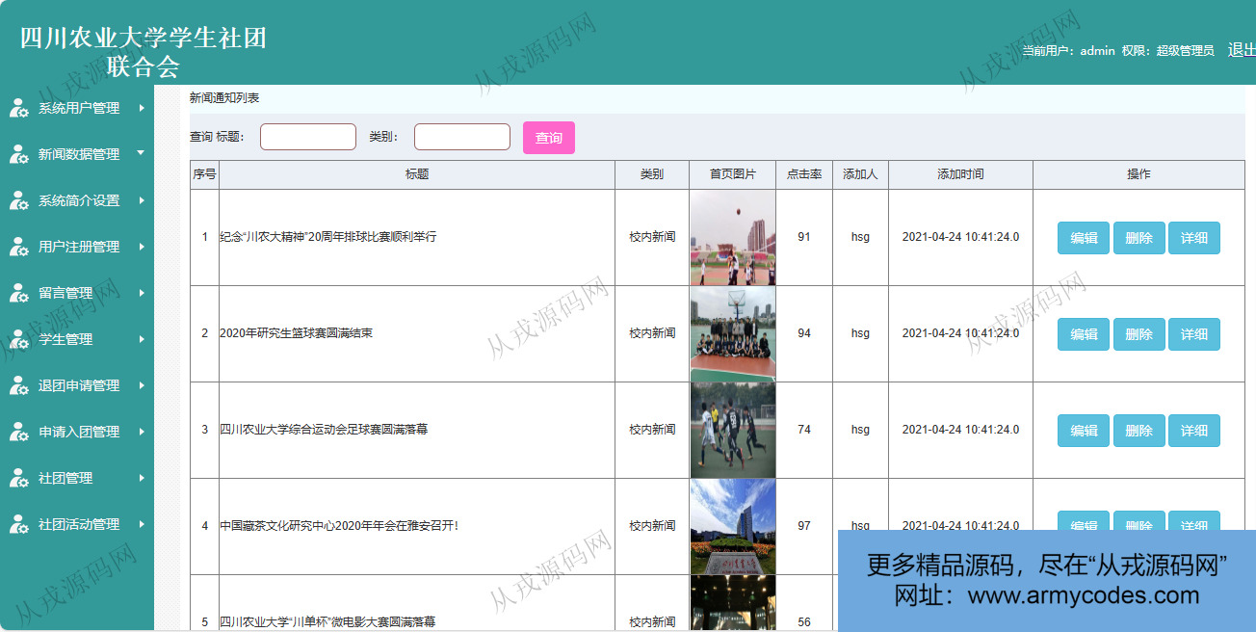Viewport: 1256px width, 632px height.
Task: Click the 类别 column header
Action: [x=652, y=174]
